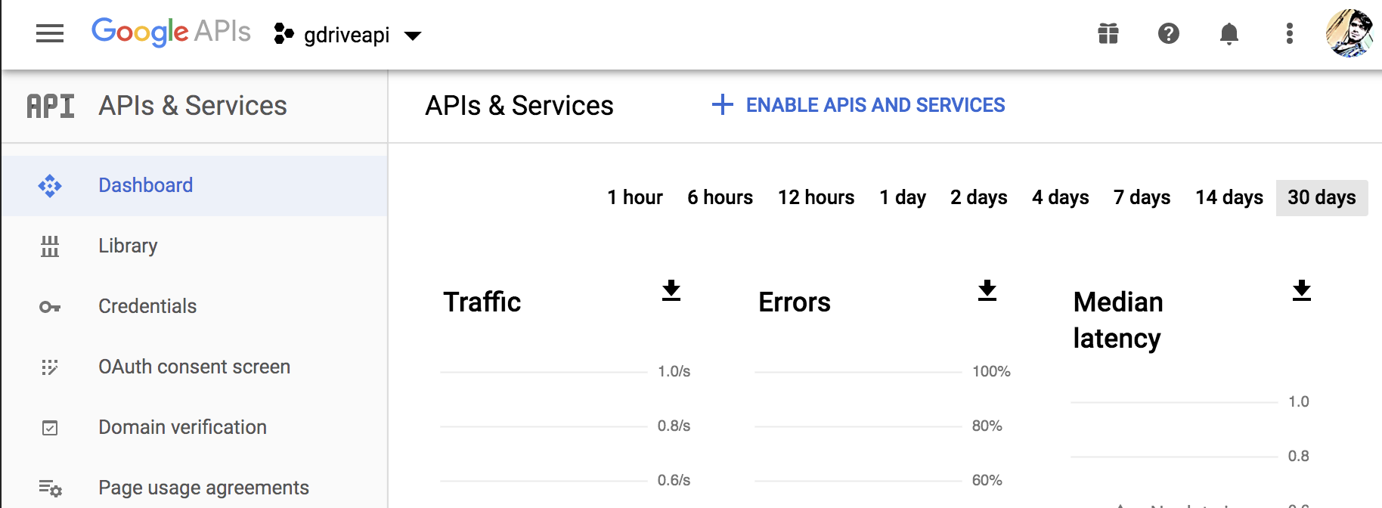The image size is (1382, 508).
Task: Select the 7 days time range
Action: pos(1142,198)
